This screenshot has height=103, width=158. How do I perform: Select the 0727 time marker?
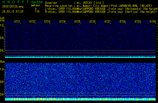tap(108, 22)
